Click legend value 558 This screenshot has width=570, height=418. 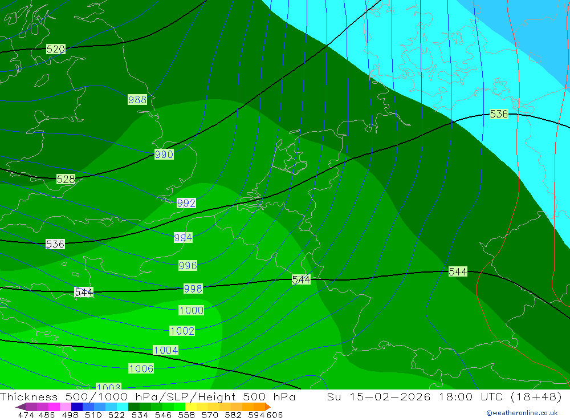(186, 415)
